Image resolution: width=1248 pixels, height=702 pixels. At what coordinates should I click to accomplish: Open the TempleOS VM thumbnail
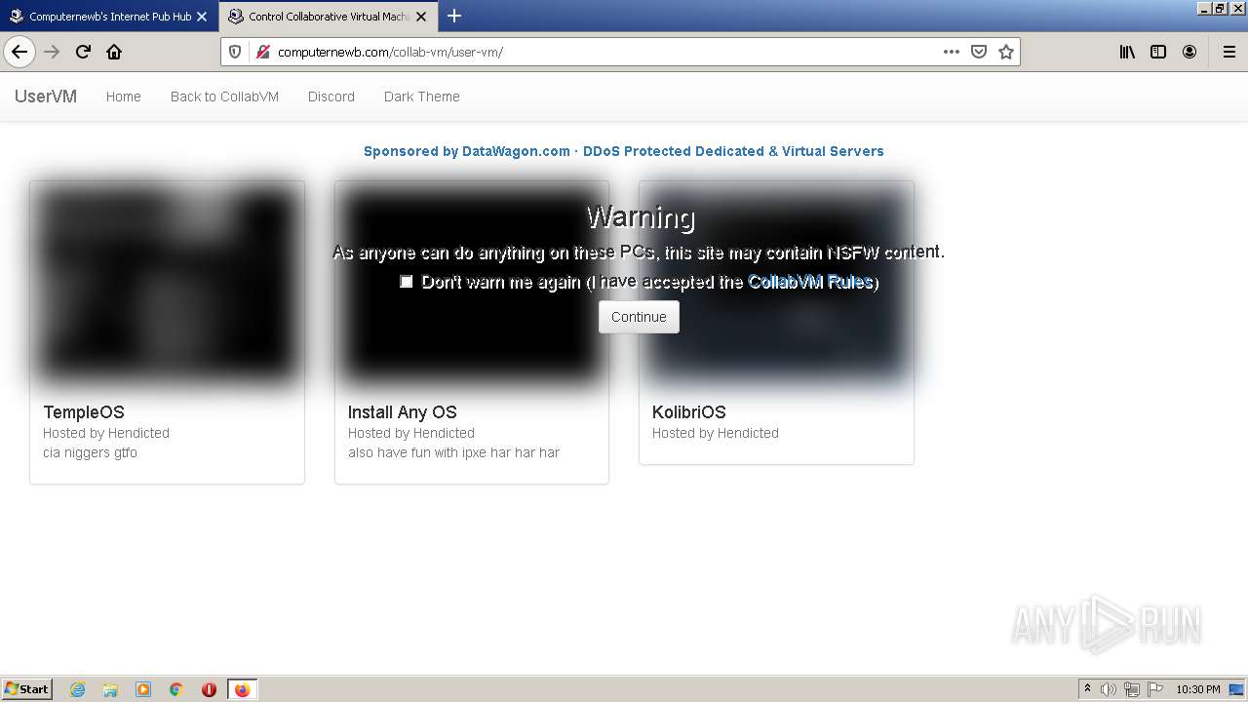tap(167, 284)
